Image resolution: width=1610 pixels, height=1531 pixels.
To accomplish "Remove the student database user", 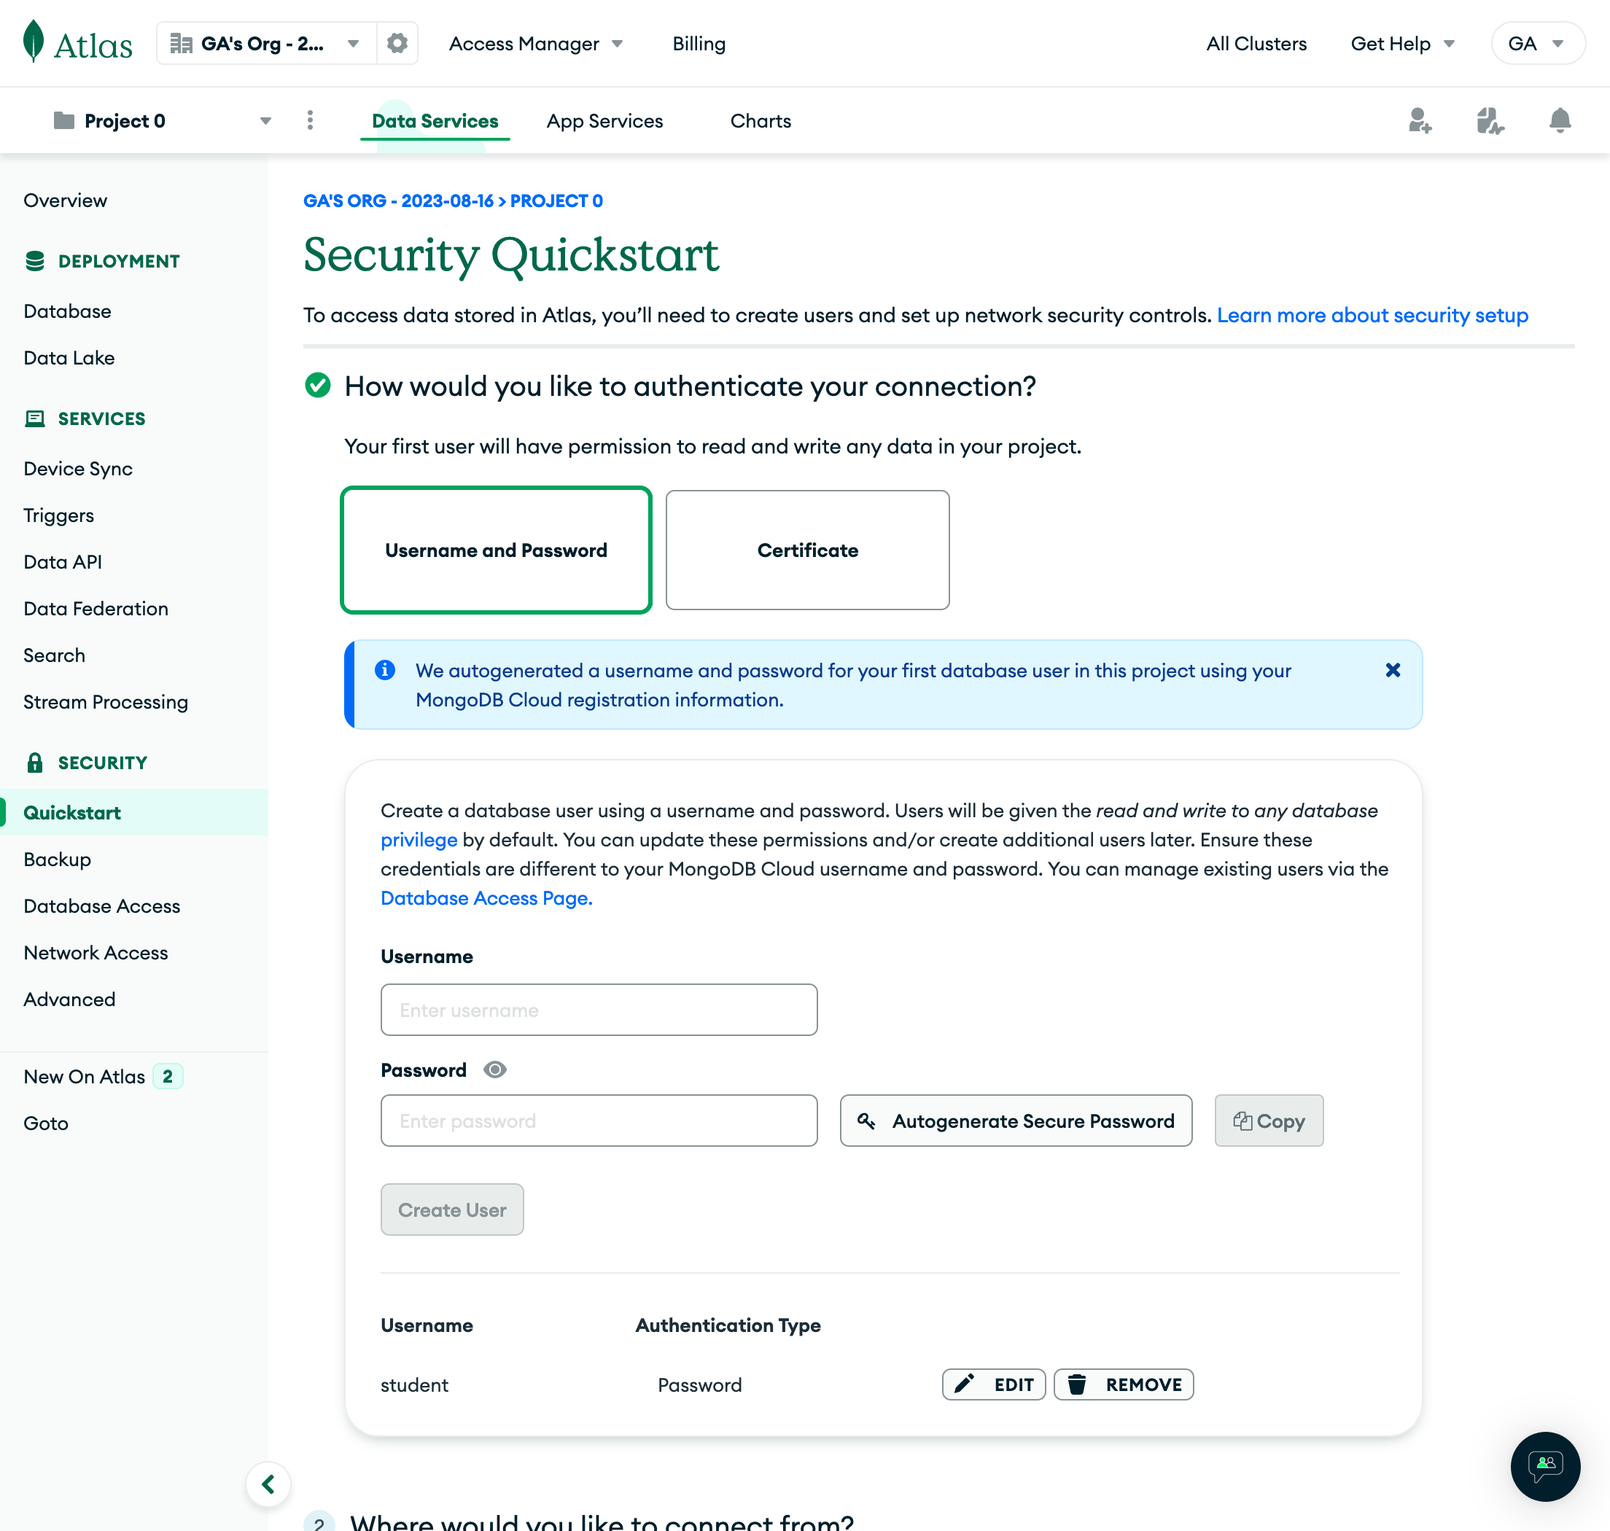I will [1124, 1384].
